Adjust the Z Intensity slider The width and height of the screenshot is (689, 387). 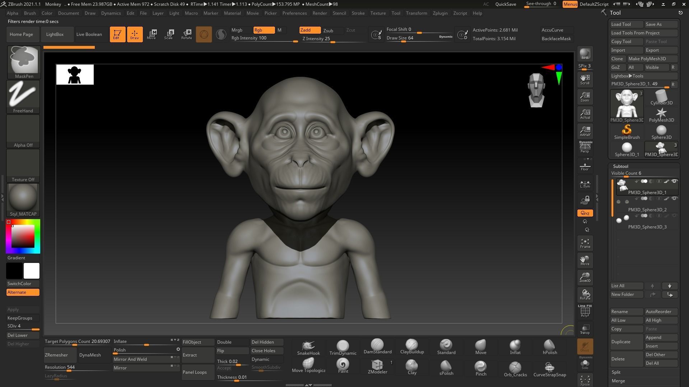coord(332,39)
